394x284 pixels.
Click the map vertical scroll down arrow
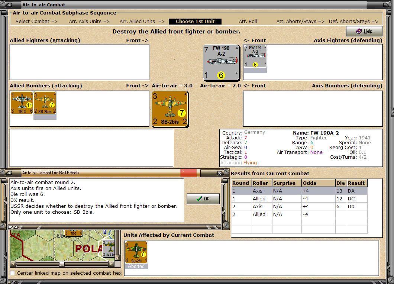(117, 258)
